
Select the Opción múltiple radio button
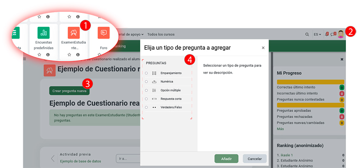tap(146, 90)
